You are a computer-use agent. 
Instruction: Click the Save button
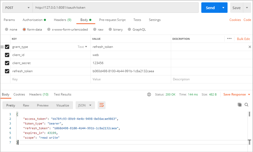[236, 8]
